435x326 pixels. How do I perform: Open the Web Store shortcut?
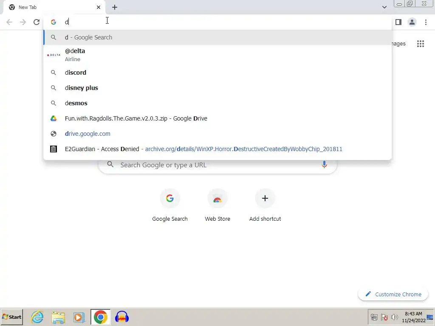(x=217, y=205)
